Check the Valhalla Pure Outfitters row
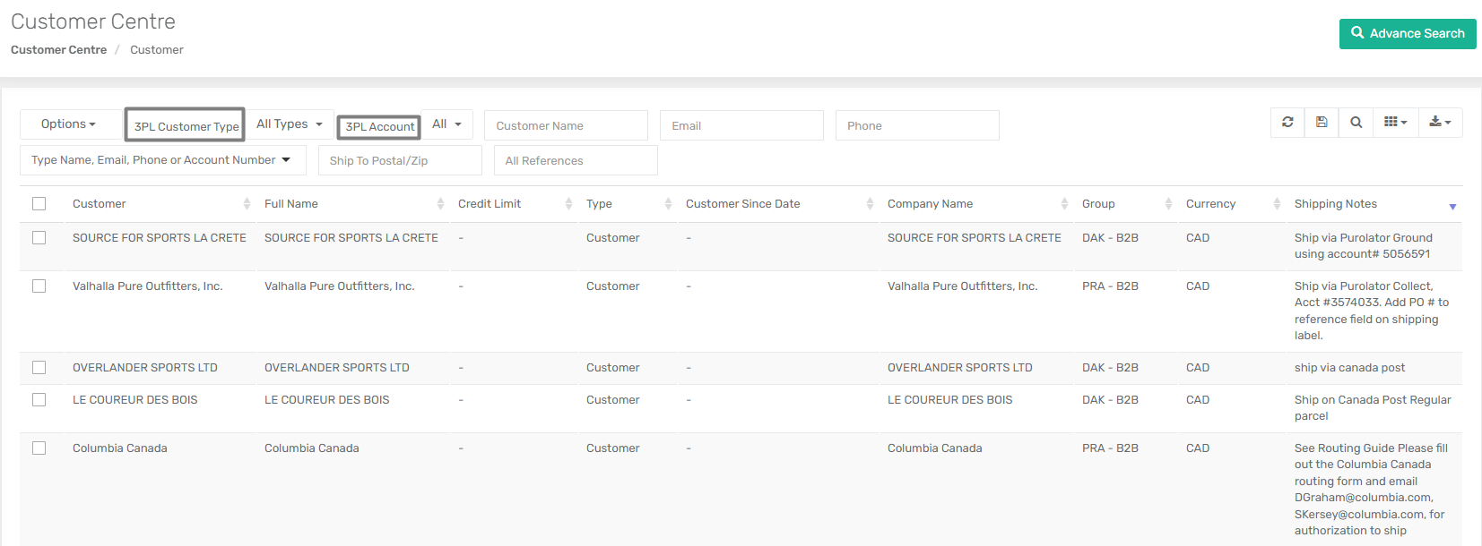The width and height of the screenshot is (1482, 546). point(39,286)
